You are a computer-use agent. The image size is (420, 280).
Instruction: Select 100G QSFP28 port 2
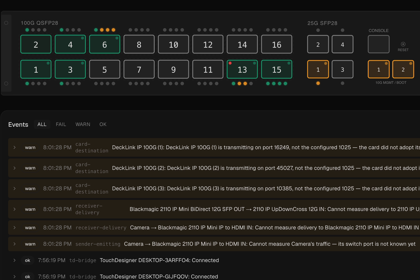[x=36, y=44]
